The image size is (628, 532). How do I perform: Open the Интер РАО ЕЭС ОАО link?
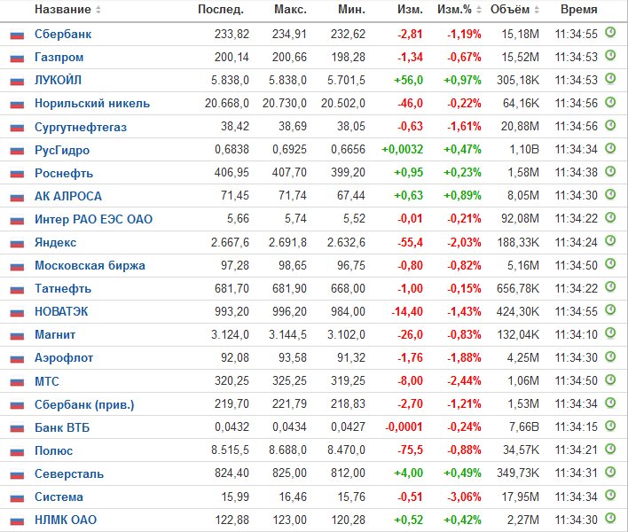tap(94, 219)
